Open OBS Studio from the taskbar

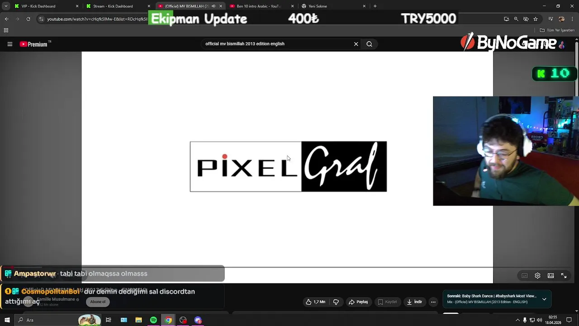click(183, 320)
